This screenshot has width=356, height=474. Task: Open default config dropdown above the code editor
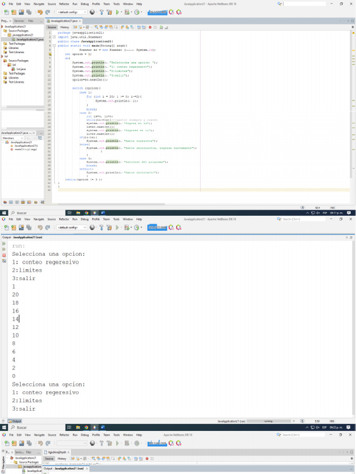click(x=71, y=12)
